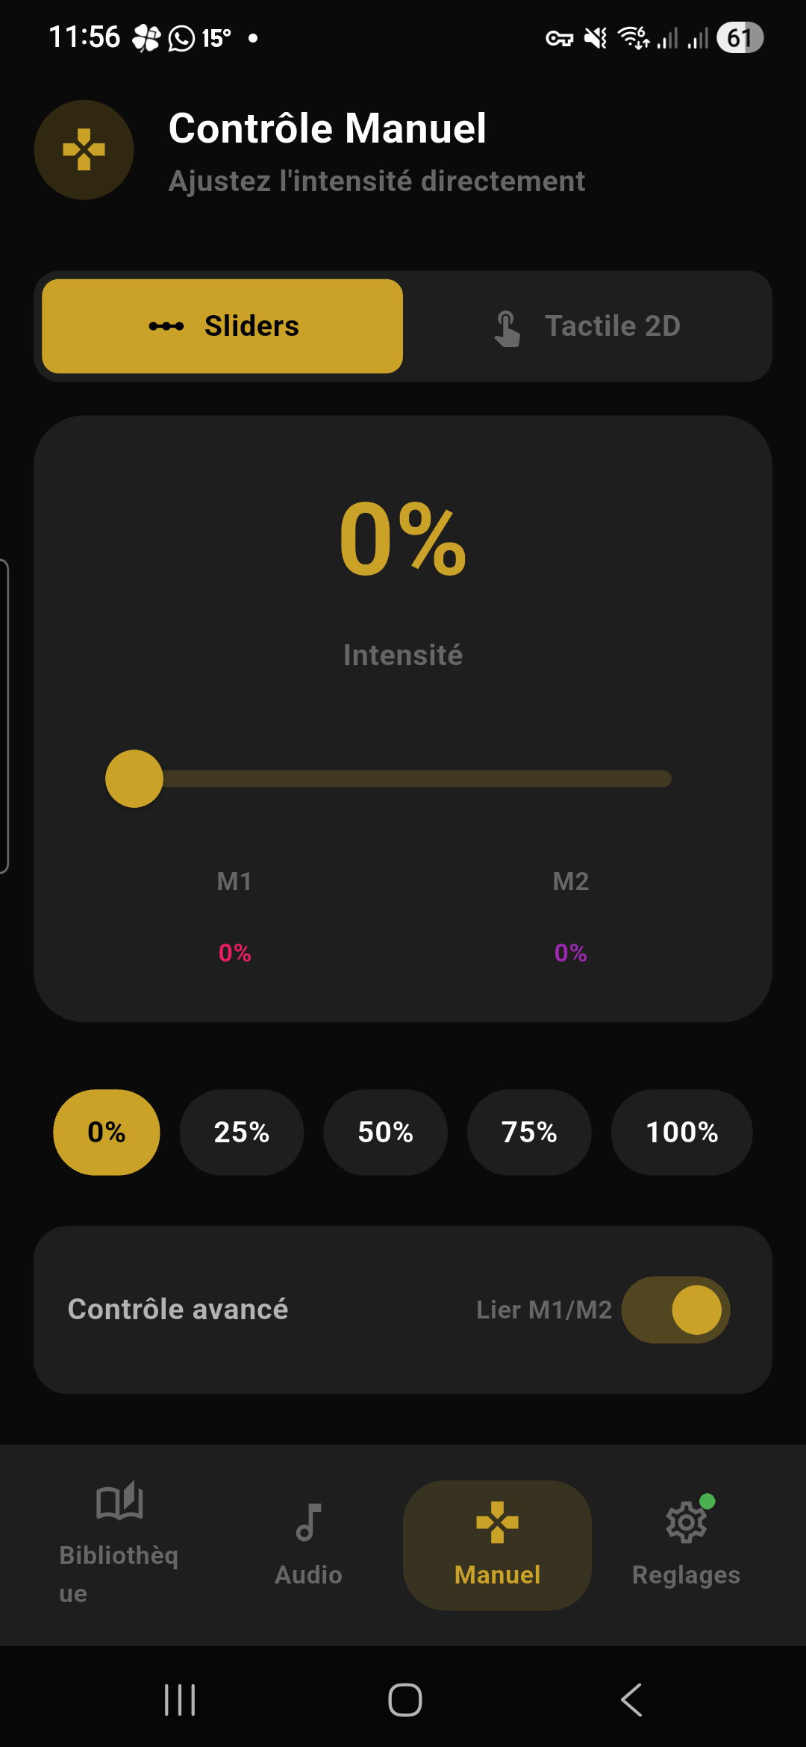Tap the WhatsApp notification icon
Screen dimensions: 806x1747
point(181,37)
